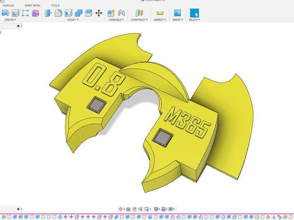Expand the comments panel with the plus button
The image size is (294, 220).
click(18, 209)
